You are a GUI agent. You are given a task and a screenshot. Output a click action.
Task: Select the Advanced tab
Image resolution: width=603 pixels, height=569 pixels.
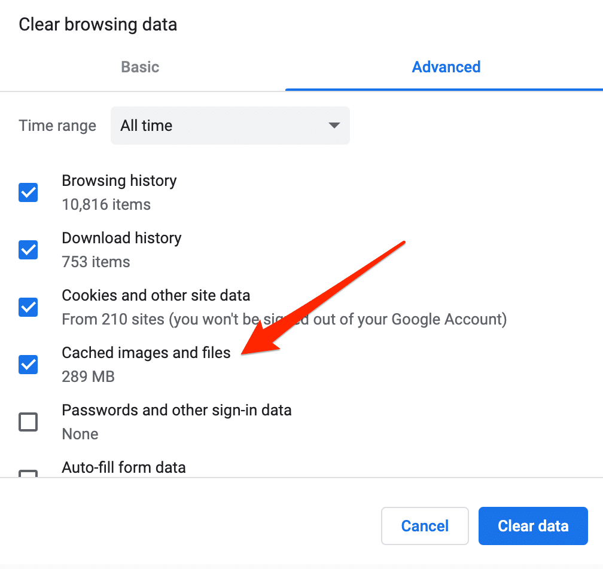(x=446, y=67)
